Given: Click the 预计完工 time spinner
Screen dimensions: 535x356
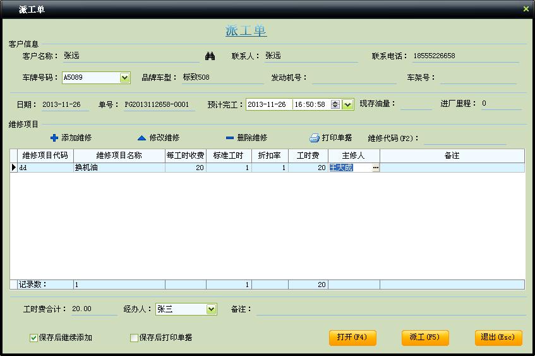Looking at the screenshot, I should tap(335, 104).
